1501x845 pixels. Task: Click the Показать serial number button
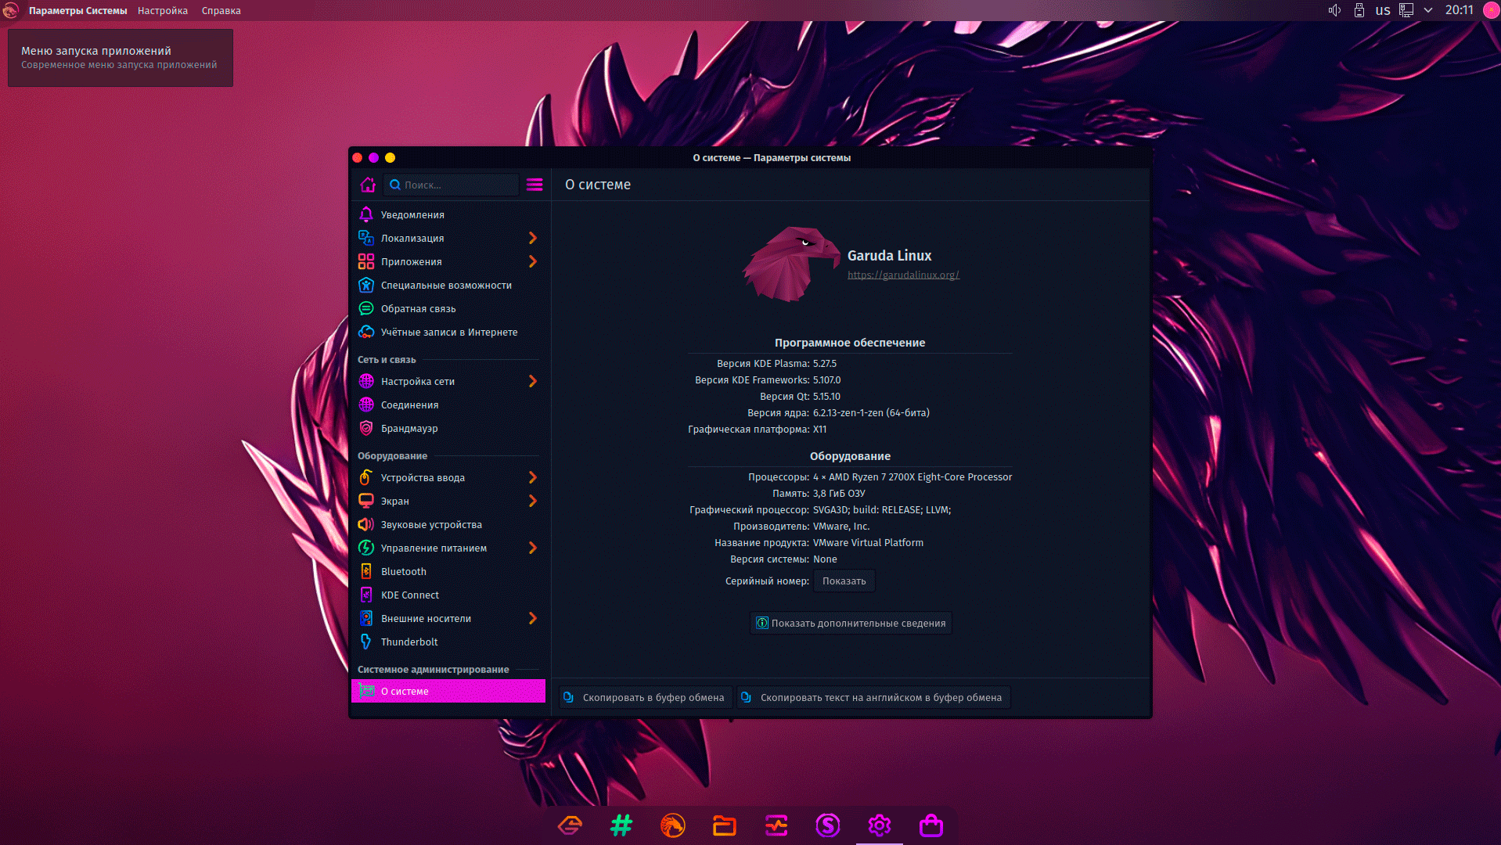pyautogui.click(x=844, y=581)
